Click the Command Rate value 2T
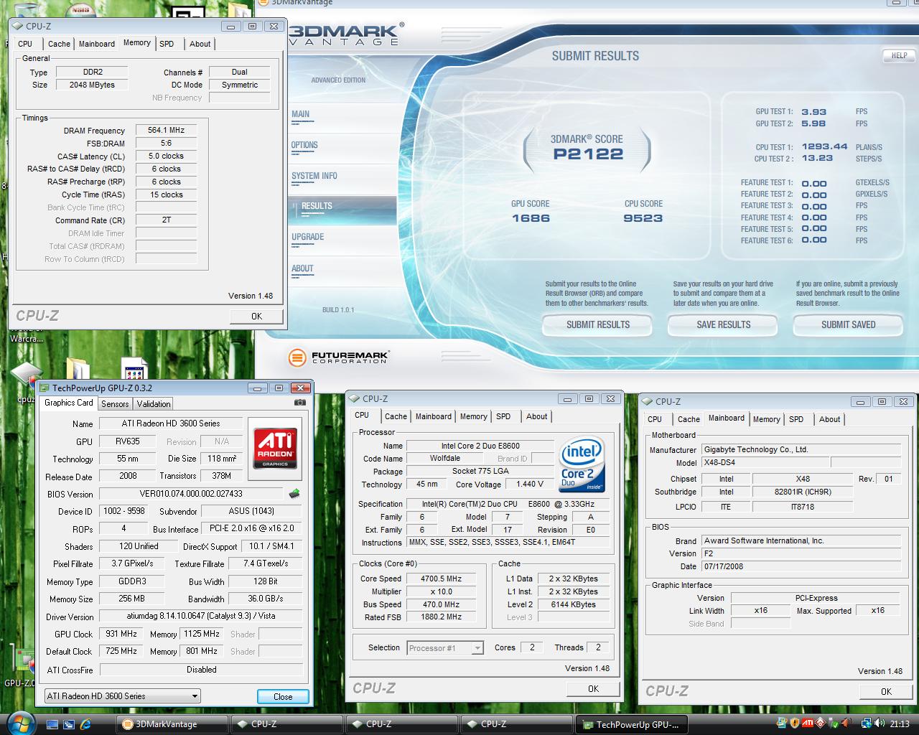919x735 pixels. click(x=166, y=221)
